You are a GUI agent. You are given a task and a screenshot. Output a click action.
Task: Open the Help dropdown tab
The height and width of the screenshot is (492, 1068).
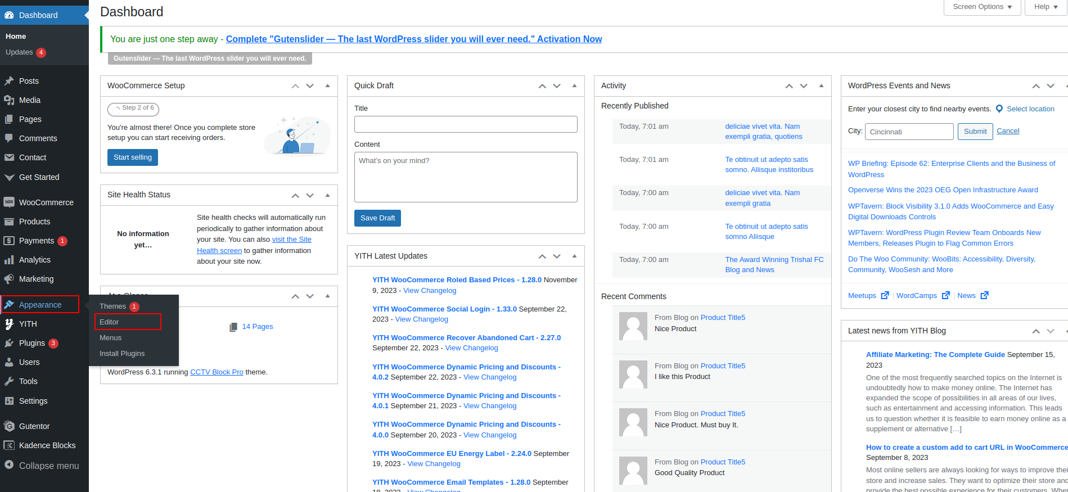point(1046,7)
